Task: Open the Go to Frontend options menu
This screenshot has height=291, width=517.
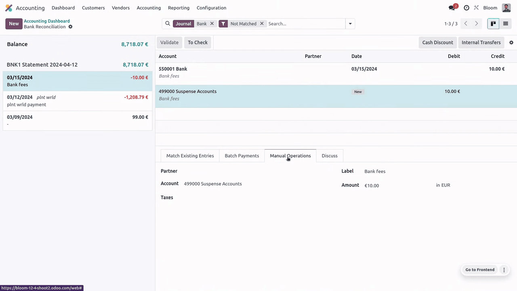Action: tap(504, 270)
